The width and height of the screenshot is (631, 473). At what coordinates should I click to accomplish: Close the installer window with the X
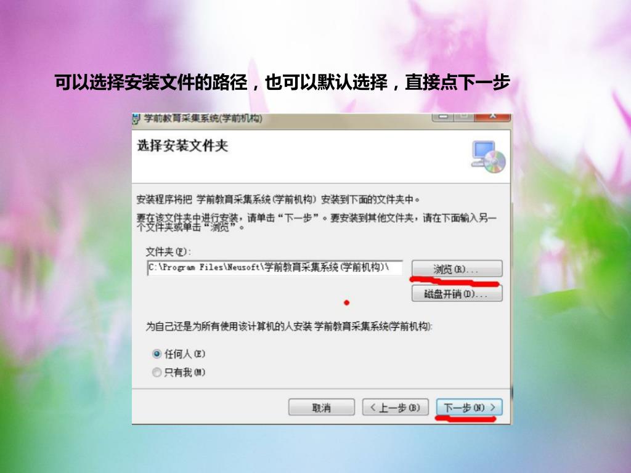pyautogui.click(x=492, y=117)
